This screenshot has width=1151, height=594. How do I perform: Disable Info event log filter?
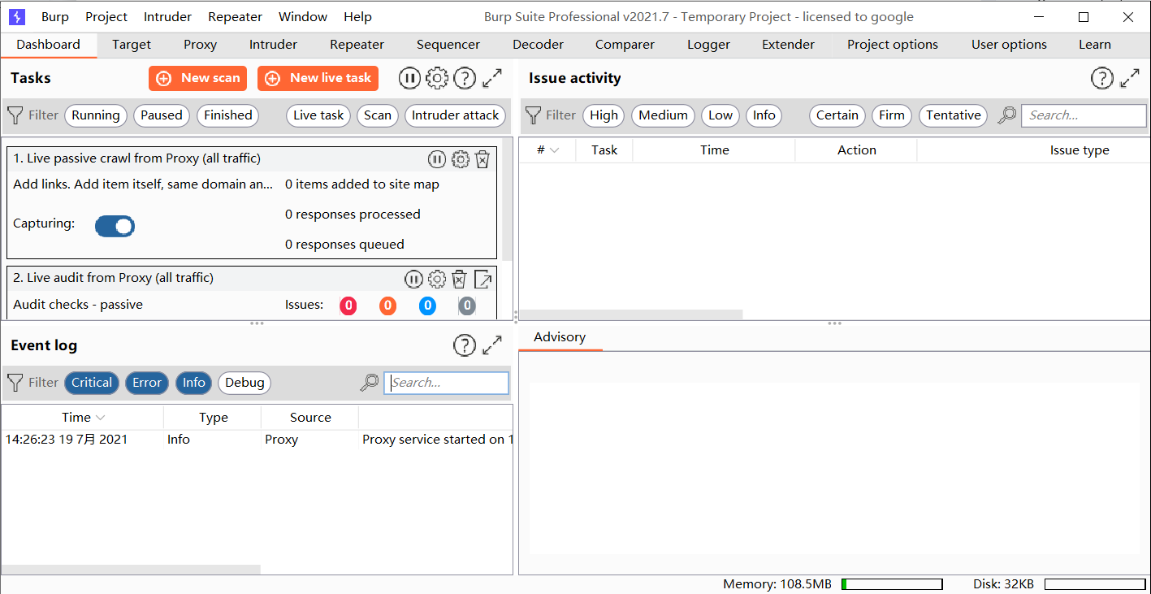click(194, 383)
